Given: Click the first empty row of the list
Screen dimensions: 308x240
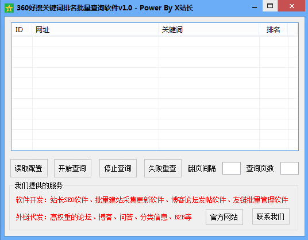Looking at the screenshot, I should click(155, 41).
